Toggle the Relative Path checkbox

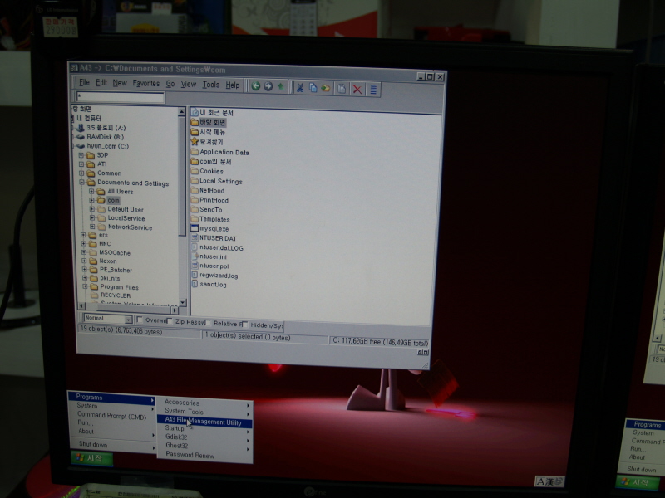[x=208, y=323]
